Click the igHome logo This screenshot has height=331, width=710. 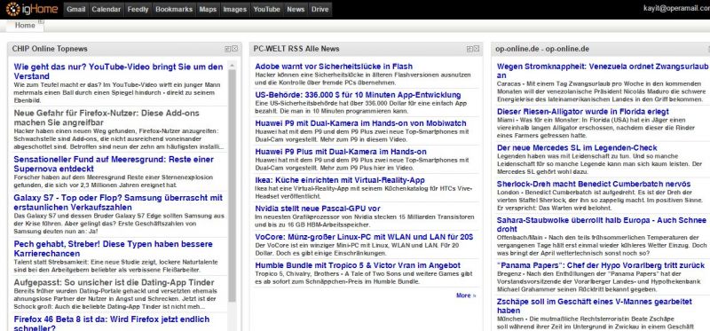click(32, 9)
